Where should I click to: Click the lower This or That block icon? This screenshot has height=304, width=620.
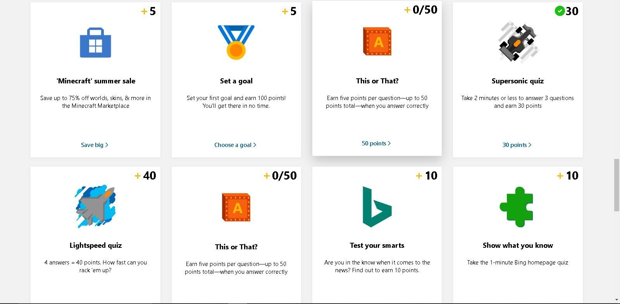(236, 207)
